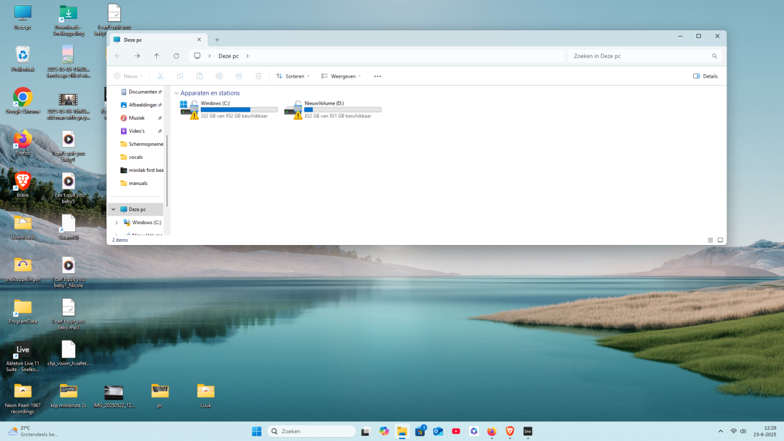
Task: Click the Prullenbak desktop icon
Action: coord(23,59)
